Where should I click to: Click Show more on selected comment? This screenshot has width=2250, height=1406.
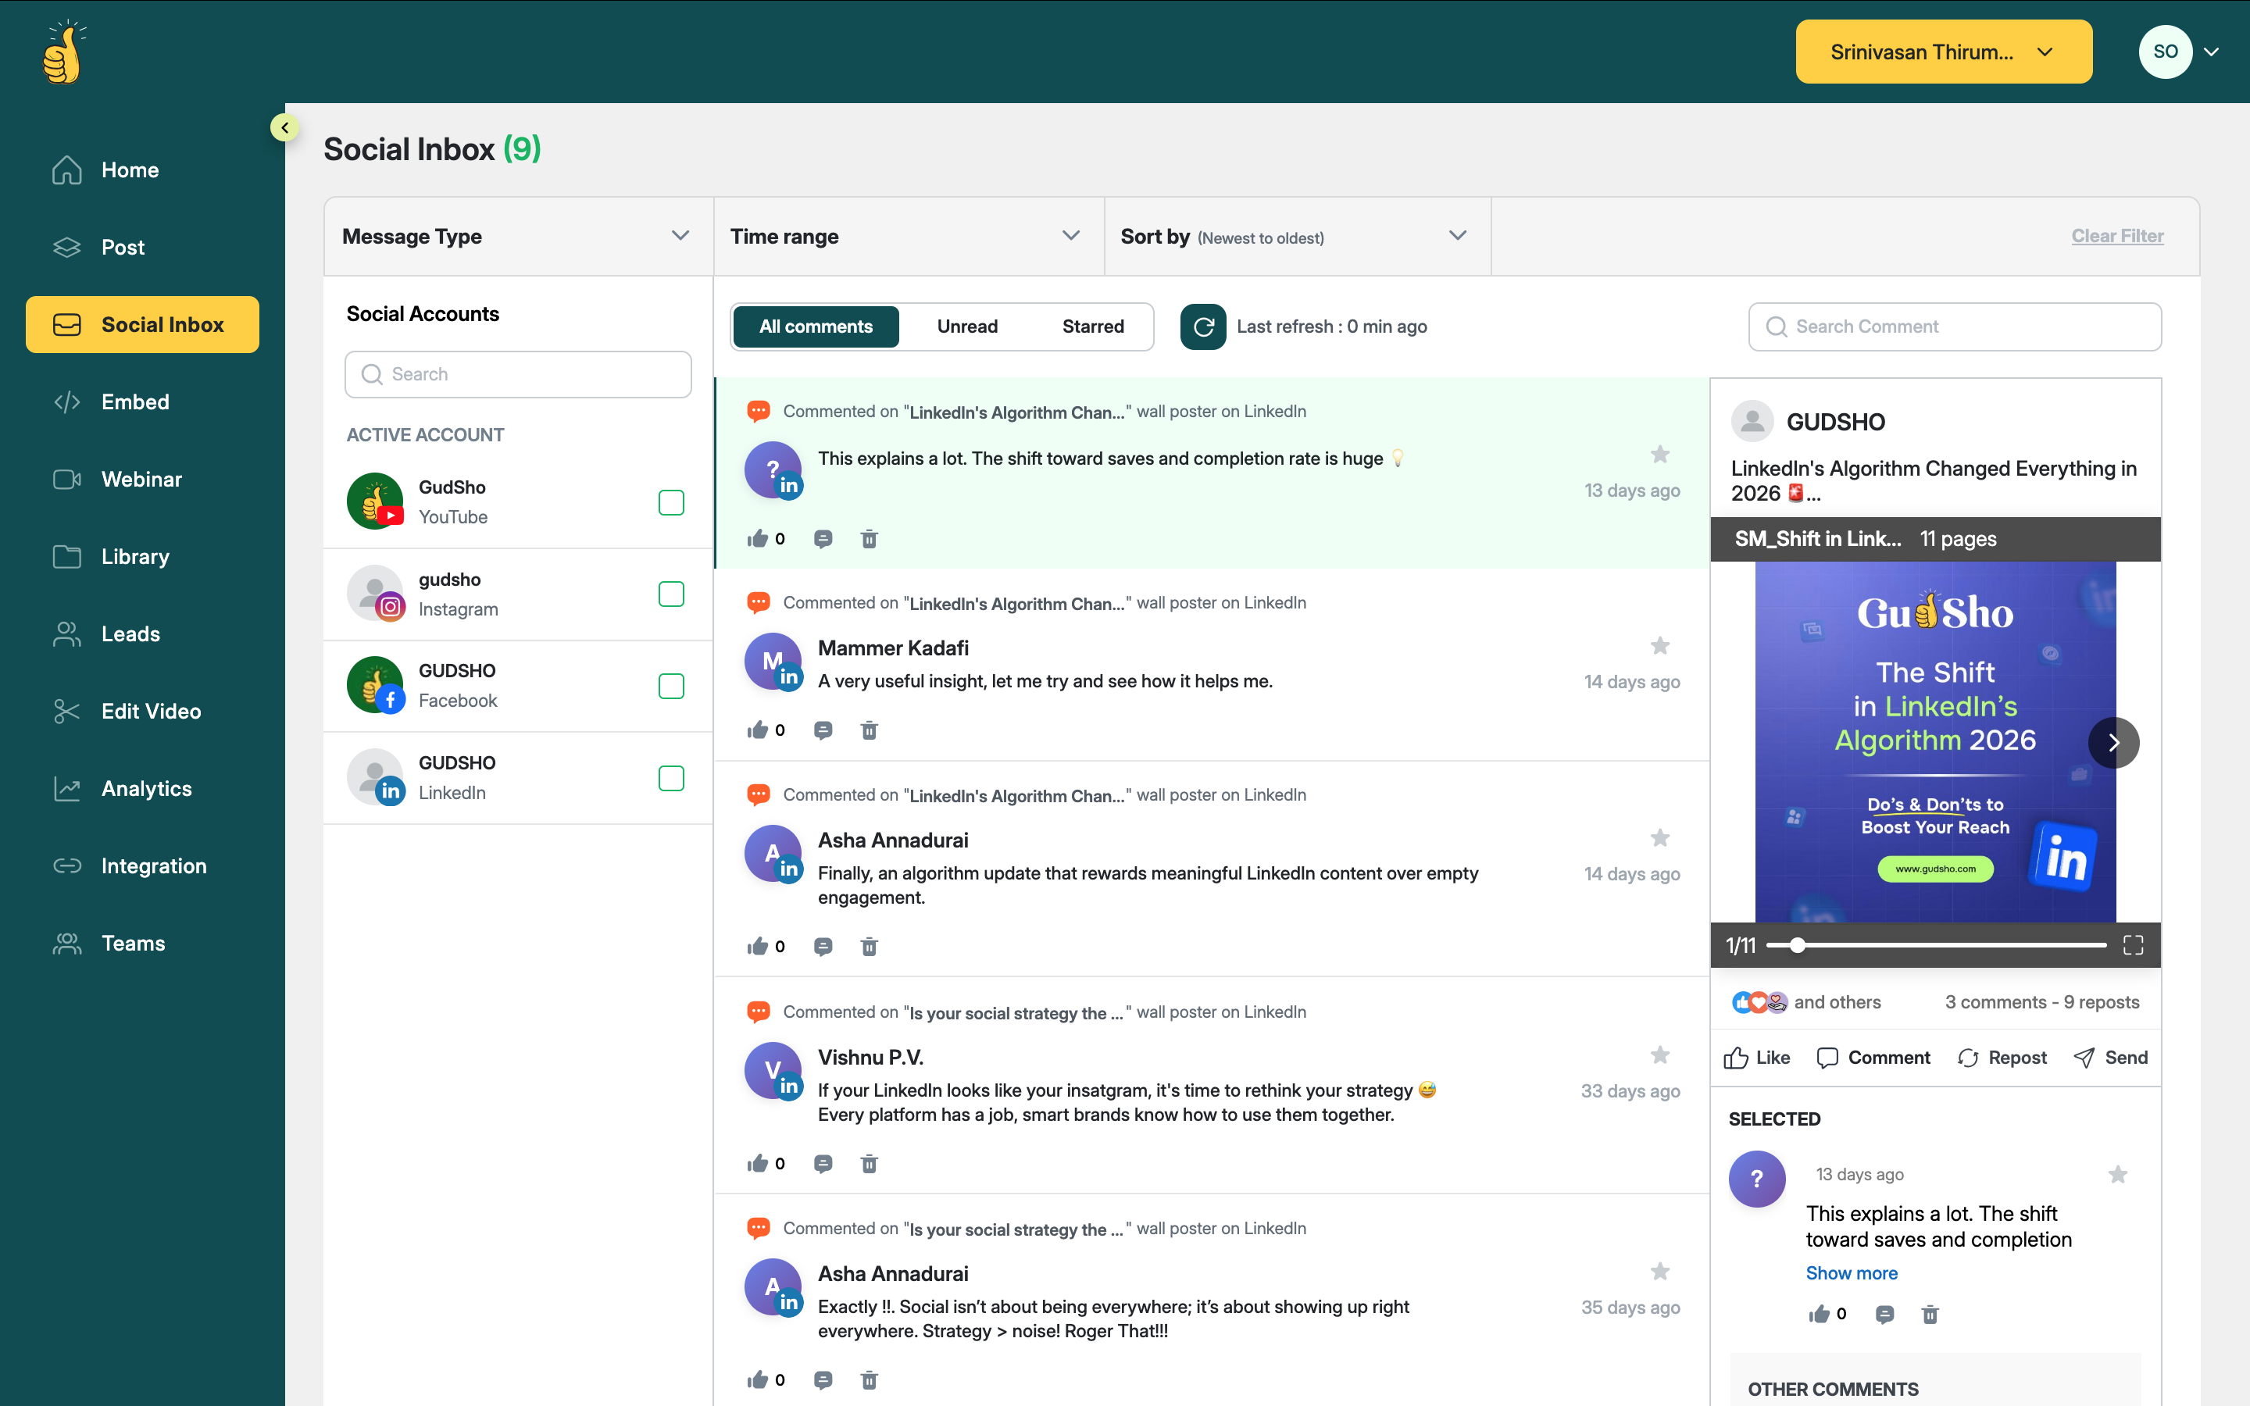1851,1273
